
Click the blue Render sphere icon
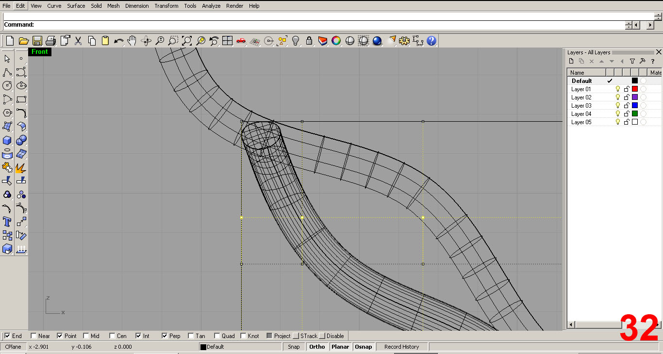377,41
